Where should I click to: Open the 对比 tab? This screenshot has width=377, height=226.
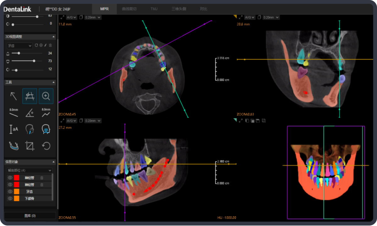(204, 9)
